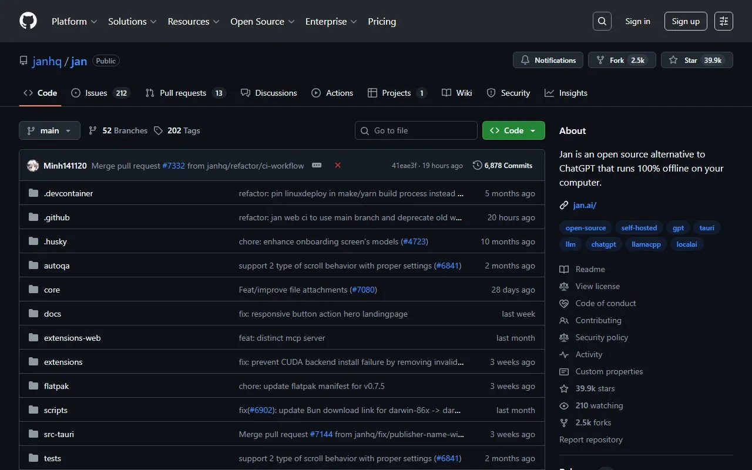752x470 pixels.
Task: Expand the green Code dropdown
Action: (513, 130)
